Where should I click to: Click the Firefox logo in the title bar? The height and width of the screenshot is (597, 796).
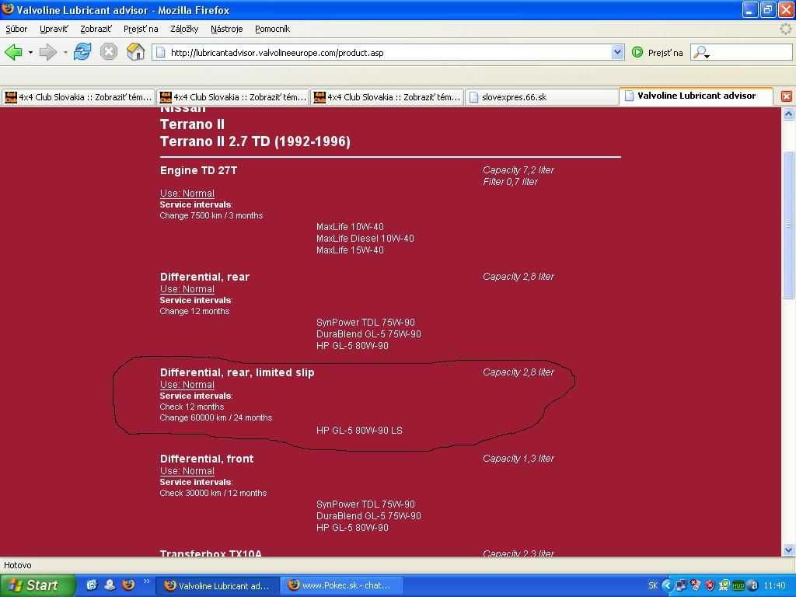point(8,9)
